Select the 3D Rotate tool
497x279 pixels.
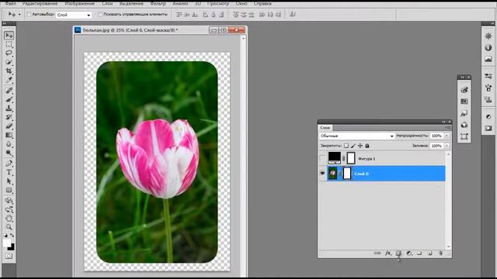click(9, 201)
